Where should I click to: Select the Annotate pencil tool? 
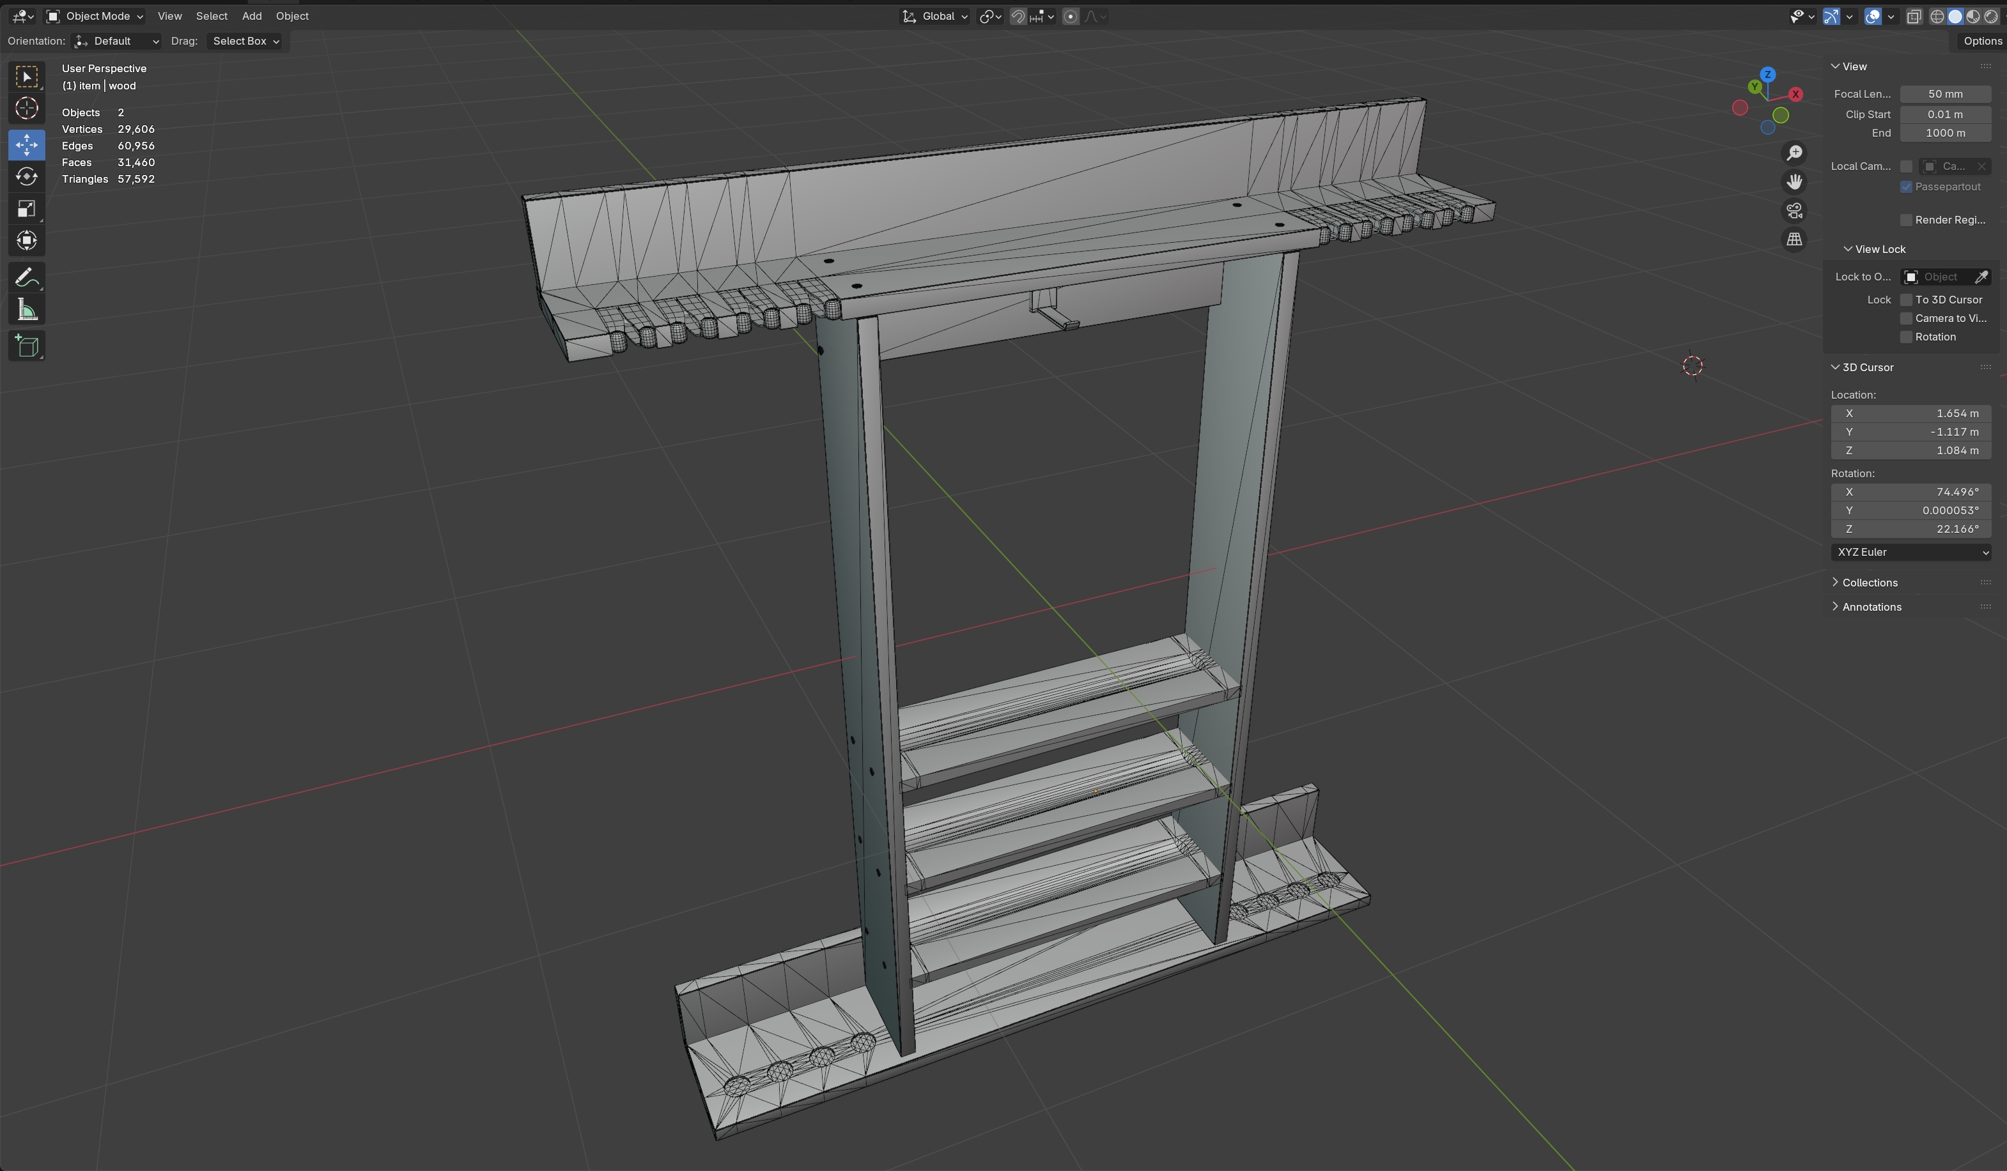(x=26, y=278)
